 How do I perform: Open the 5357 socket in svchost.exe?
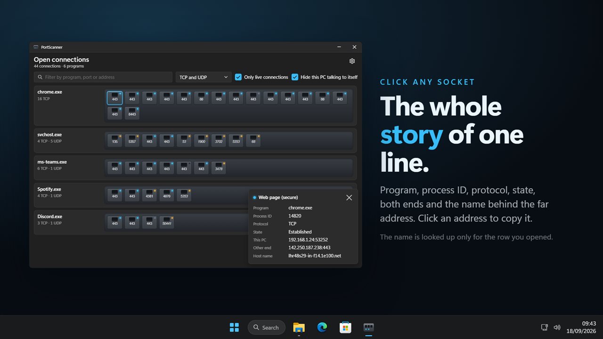tap(132, 140)
